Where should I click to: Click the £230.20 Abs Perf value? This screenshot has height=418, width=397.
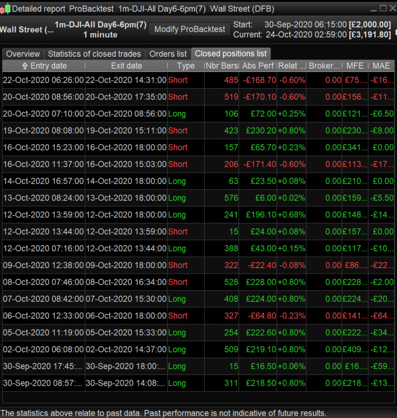261,131
